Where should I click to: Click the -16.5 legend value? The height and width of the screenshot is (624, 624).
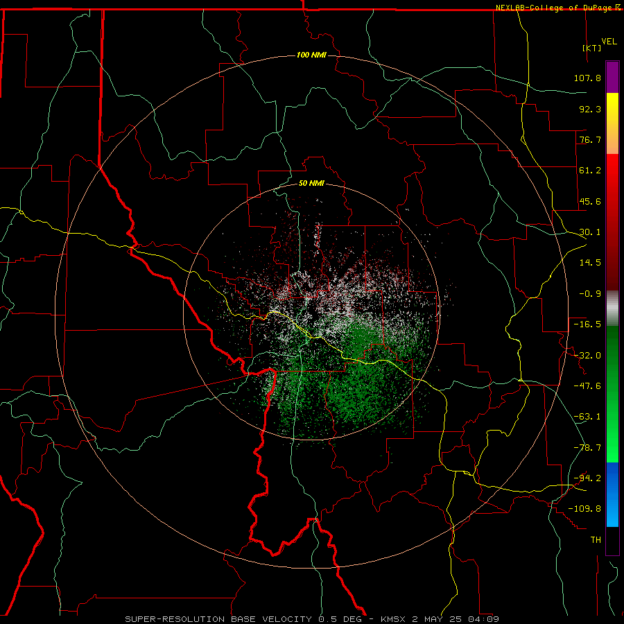587,324
